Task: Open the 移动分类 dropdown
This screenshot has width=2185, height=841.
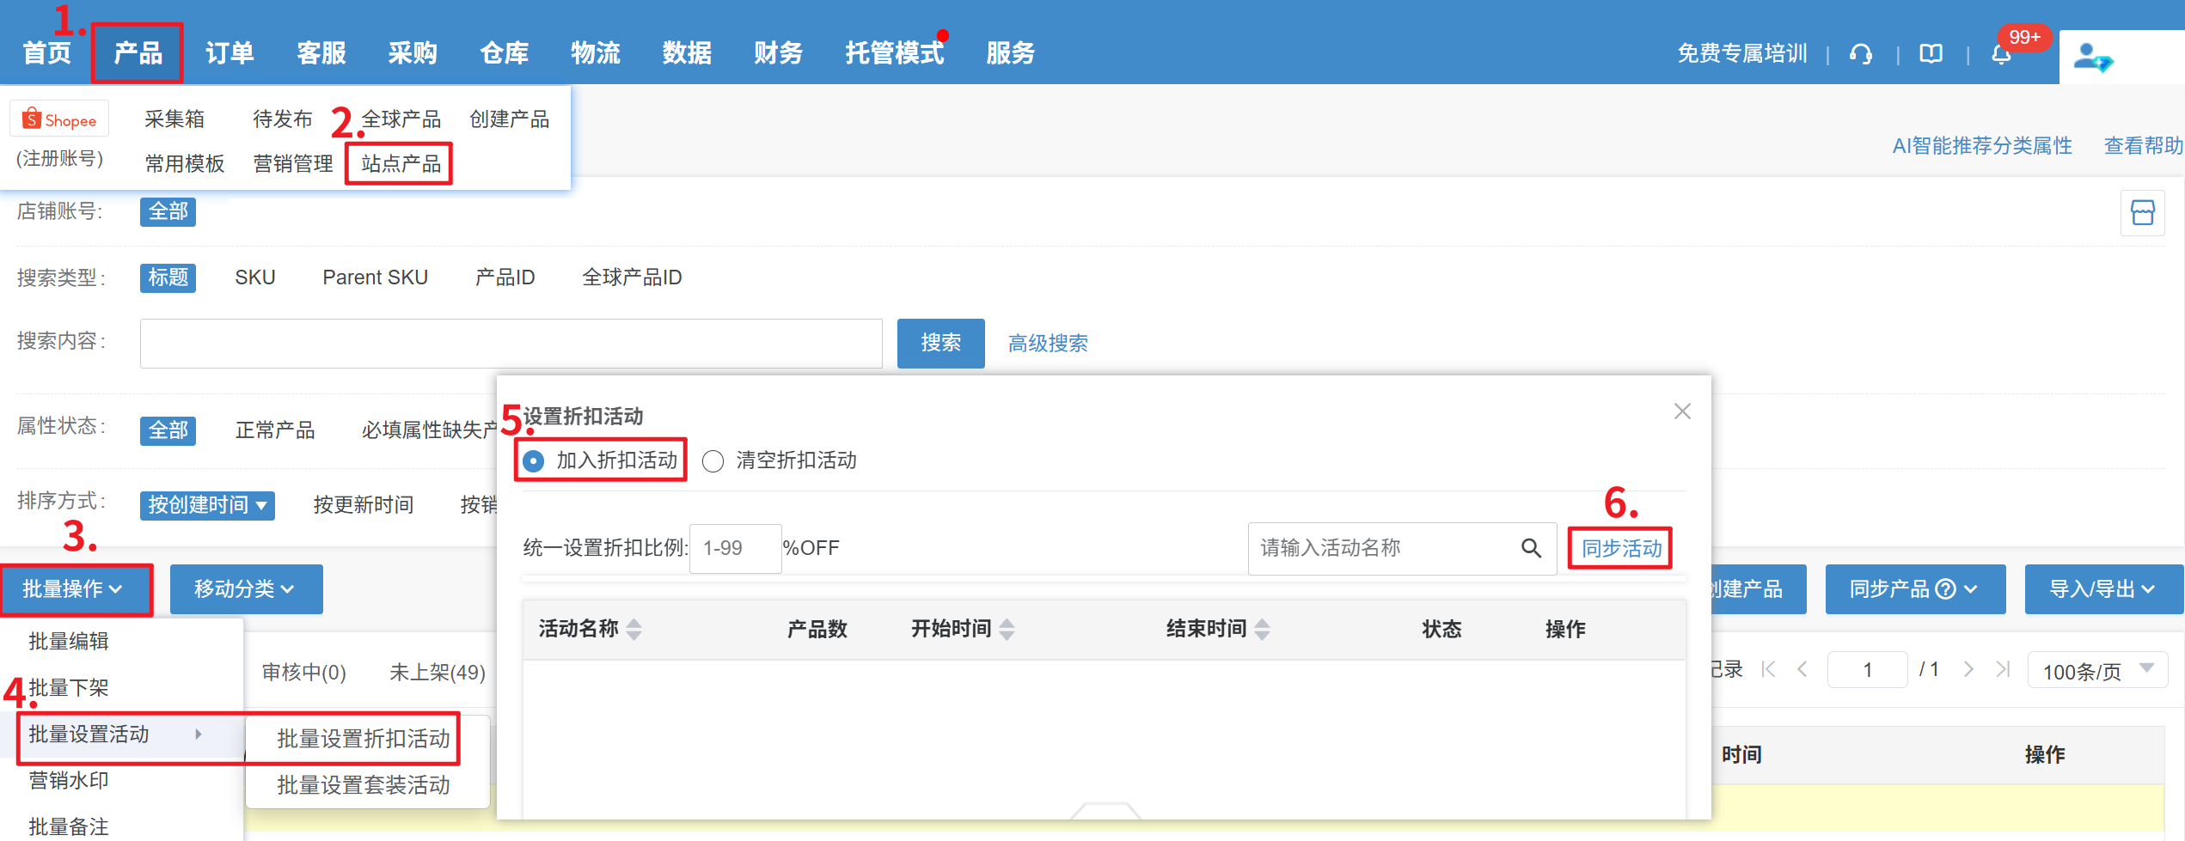Action: click(x=246, y=589)
